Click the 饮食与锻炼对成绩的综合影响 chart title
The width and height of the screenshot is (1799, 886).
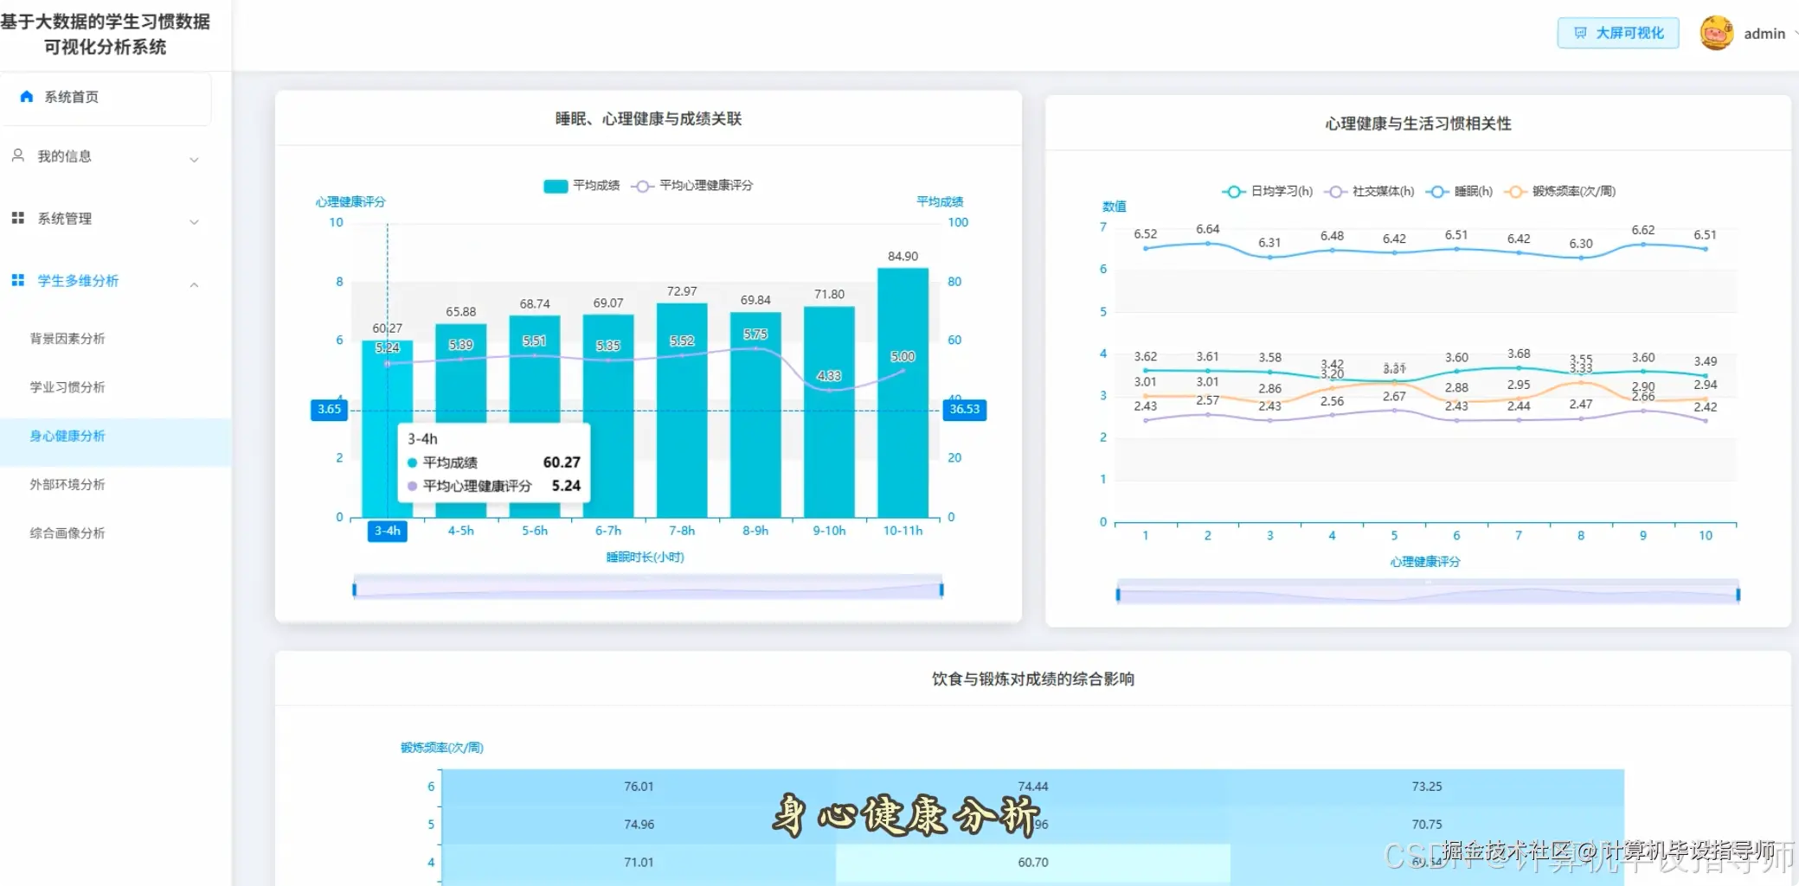[1033, 679]
